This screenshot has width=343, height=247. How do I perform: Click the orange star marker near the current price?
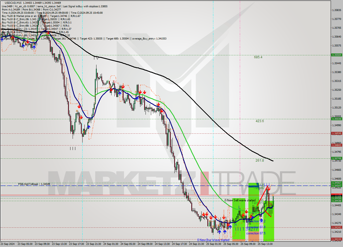pyautogui.click(x=273, y=195)
